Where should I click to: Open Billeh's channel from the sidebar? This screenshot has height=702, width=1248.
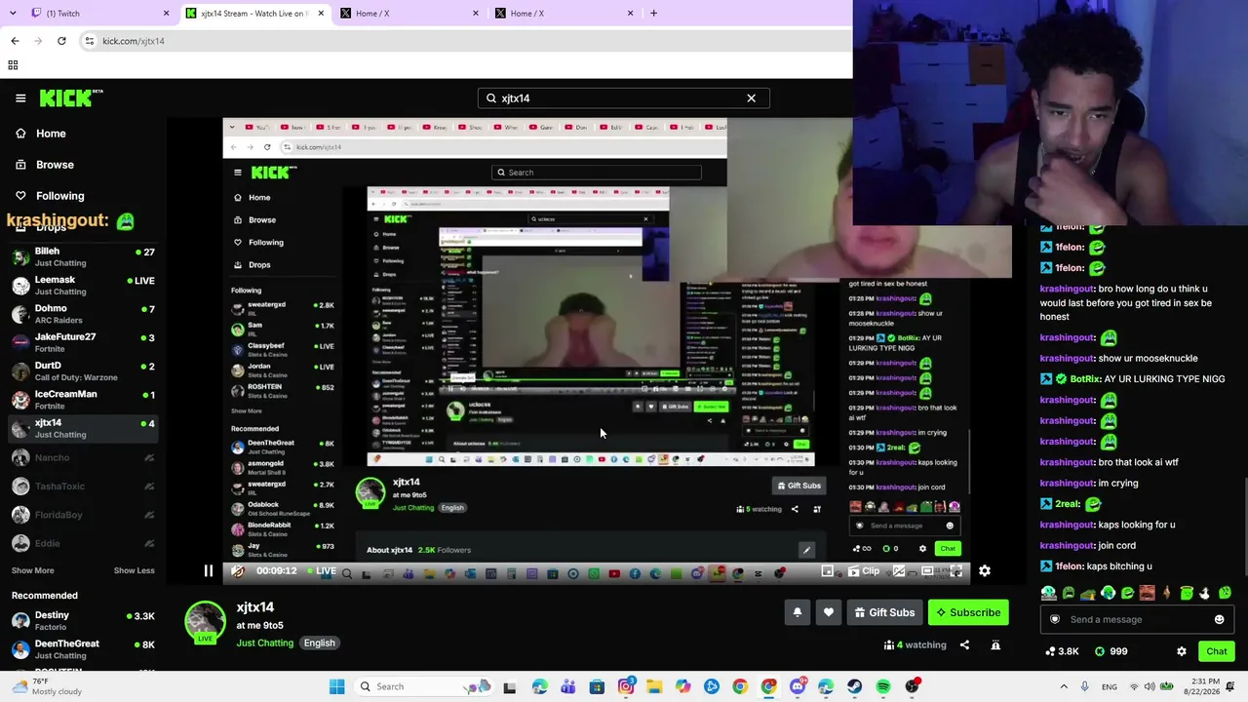(x=83, y=257)
